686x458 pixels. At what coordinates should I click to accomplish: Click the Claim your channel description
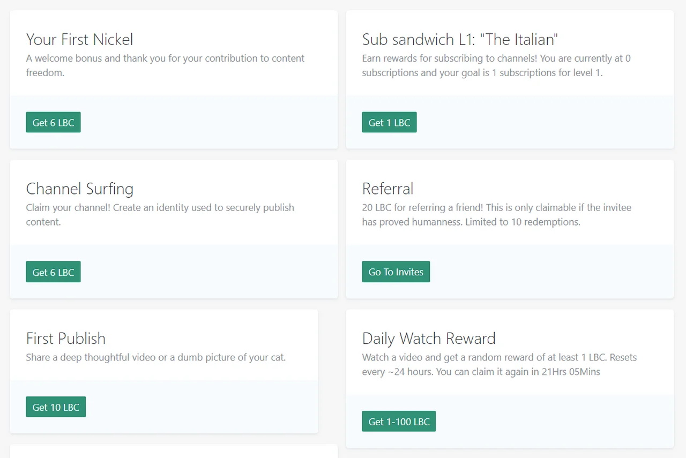(x=160, y=214)
